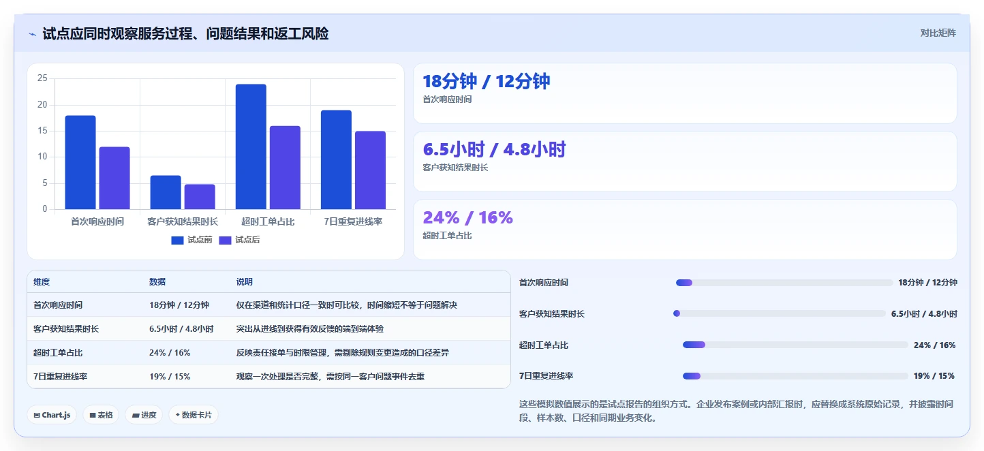Viewport: 984px width, 451px height.
Task: Click the card title 试点应同时观察服务过程、问题结果和返工风险
Action: tap(185, 33)
